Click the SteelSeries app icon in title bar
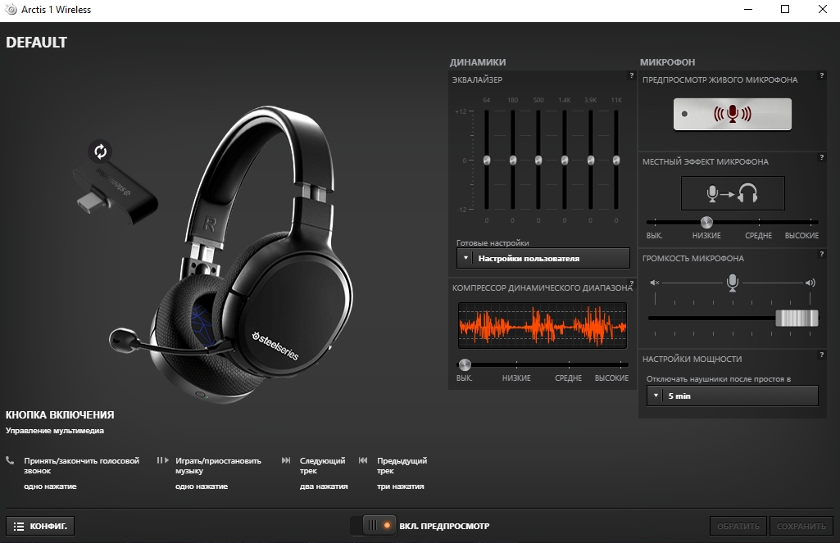The height and width of the screenshot is (543, 840). pyautogui.click(x=11, y=10)
